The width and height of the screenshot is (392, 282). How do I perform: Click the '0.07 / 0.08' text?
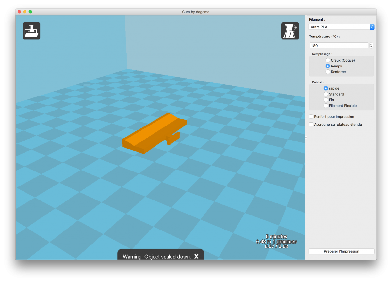pos(276,246)
